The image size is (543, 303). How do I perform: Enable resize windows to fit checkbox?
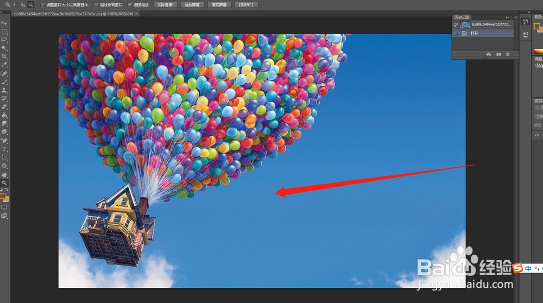42,5
